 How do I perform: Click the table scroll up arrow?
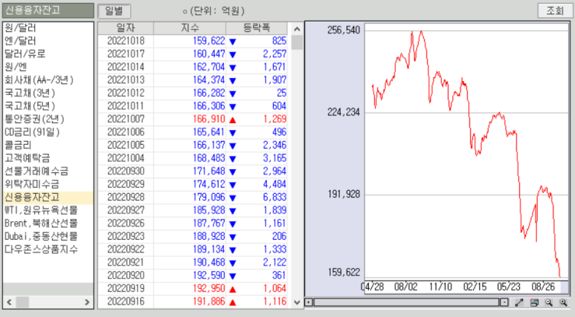pyautogui.click(x=297, y=29)
